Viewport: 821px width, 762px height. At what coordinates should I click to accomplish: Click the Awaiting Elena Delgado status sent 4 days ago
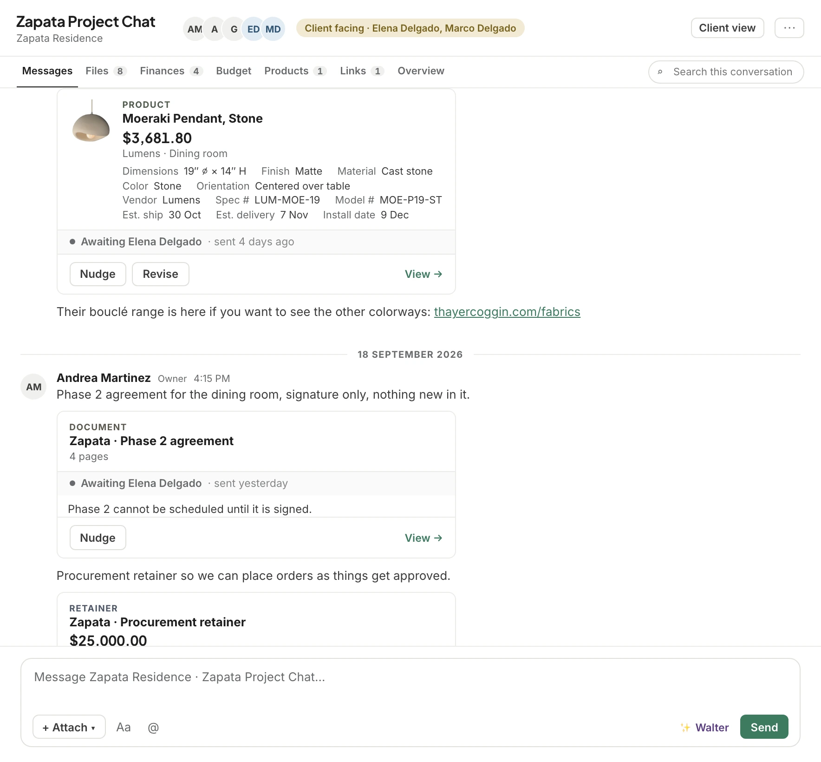click(182, 242)
